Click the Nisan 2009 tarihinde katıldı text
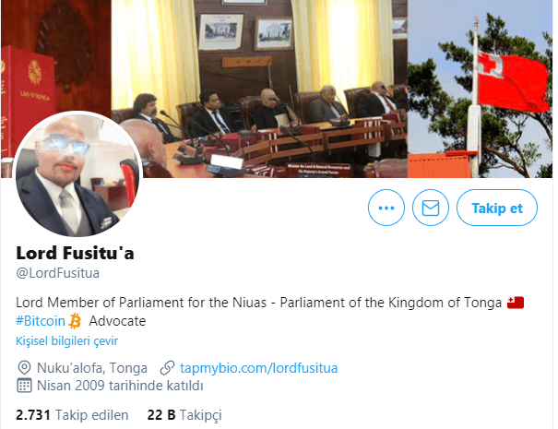This screenshot has width=558, height=429. [120, 386]
